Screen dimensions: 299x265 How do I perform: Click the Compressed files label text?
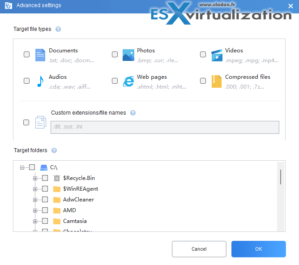[x=248, y=77]
